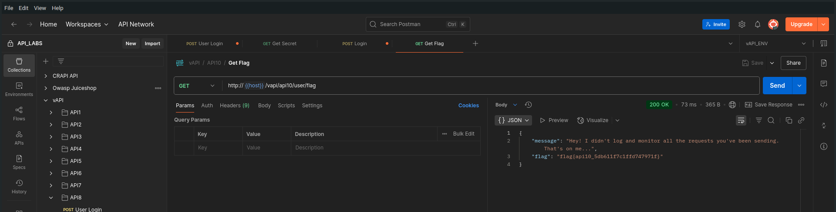Image resolution: width=836 pixels, height=212 pixels.
Task: Open Collections in the sidebar
Action: (19, 66)
